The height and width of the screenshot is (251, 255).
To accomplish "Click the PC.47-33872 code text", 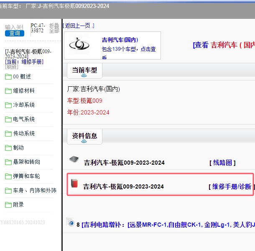I will [x=38, y=28].
